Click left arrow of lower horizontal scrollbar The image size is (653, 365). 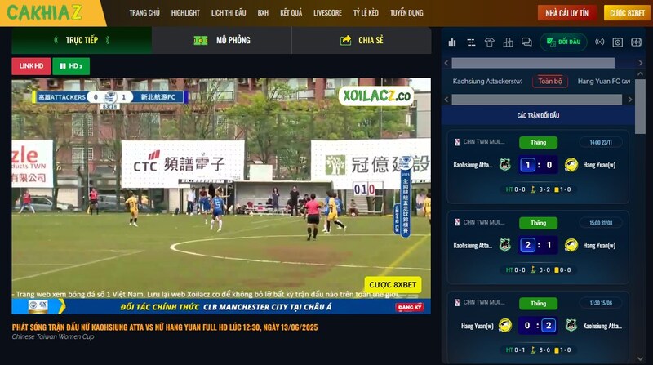click(x=446, y=99)
